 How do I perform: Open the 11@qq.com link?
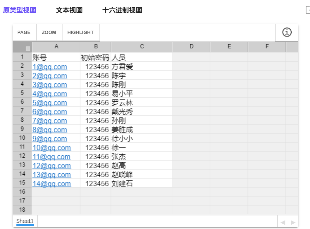click(x=51, y=157)
